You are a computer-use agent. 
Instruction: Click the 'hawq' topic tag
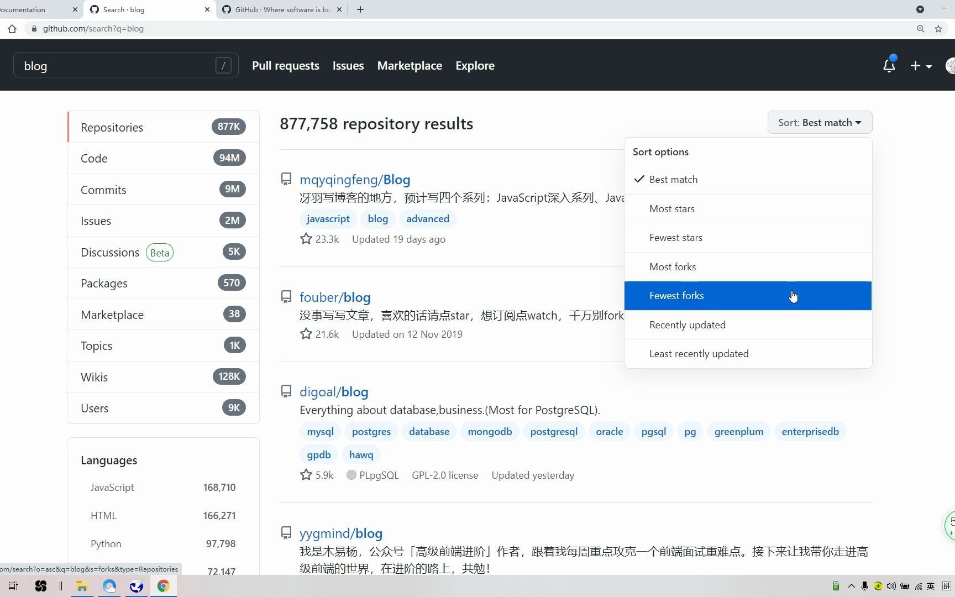click(x=361, y=454)
